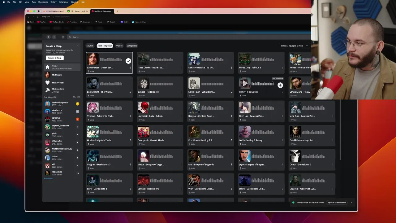396x223 pixels.
Task: Open captain_tubesocks leaderboard entry
Action: click(x=62, y=127)
